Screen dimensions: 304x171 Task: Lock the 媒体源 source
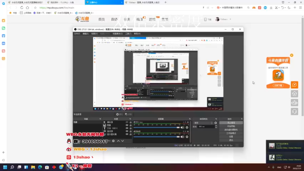(x=130, y=122)
